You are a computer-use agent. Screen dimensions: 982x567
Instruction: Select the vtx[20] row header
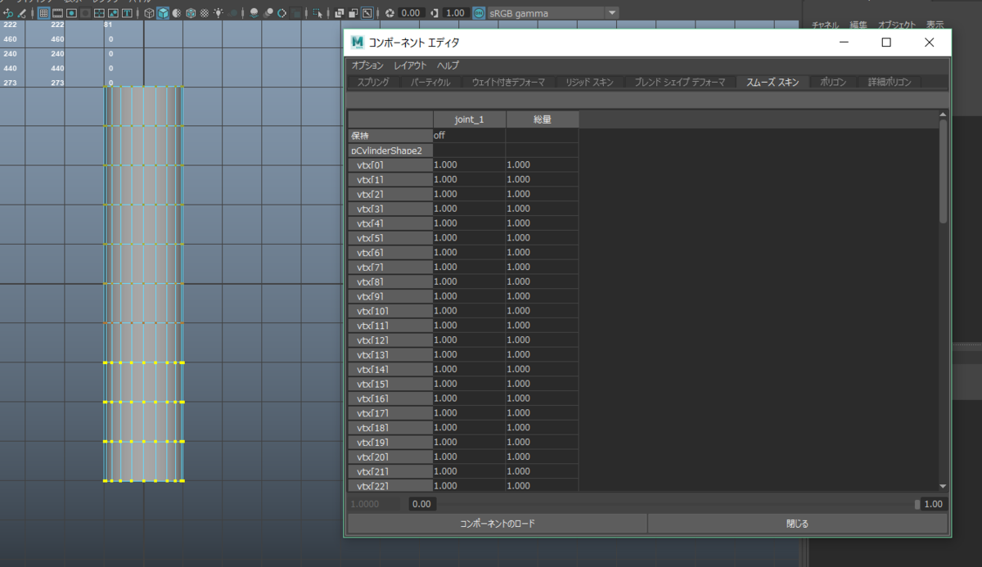point(390,457)
